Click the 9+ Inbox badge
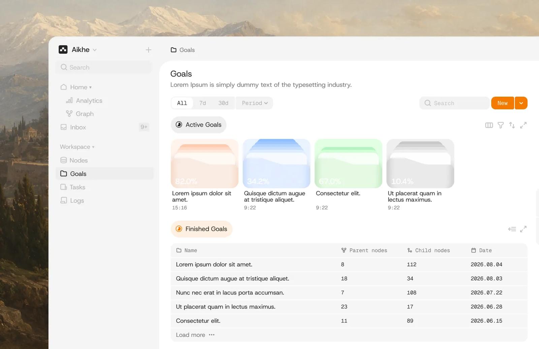Image resolution: width=539 pixels, height=349 pixels. point(144,127)
